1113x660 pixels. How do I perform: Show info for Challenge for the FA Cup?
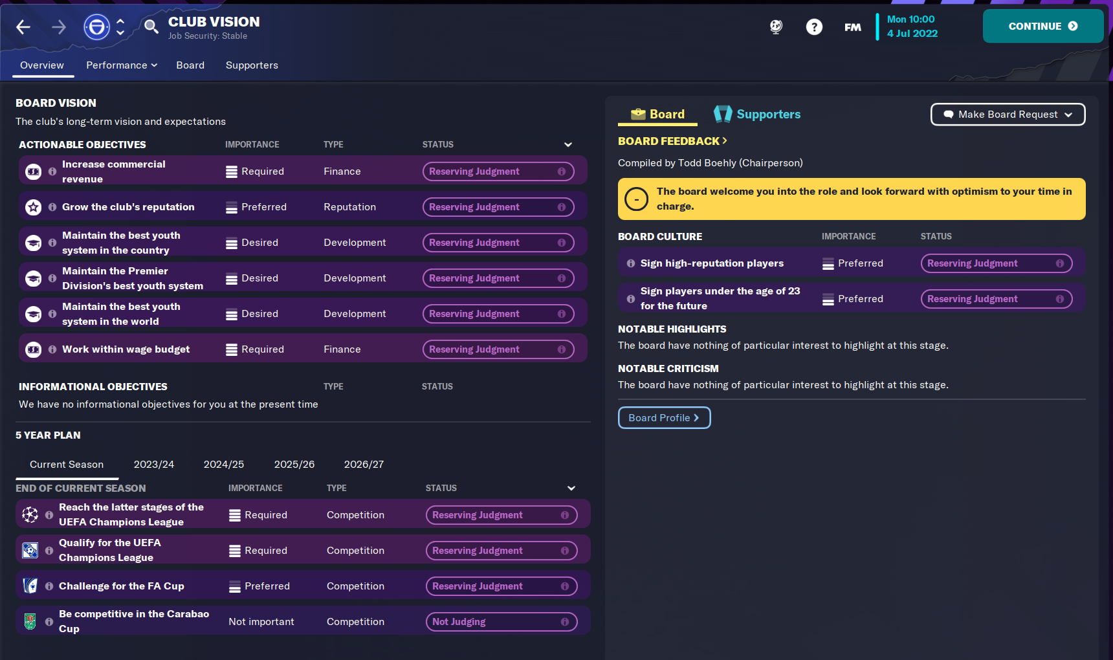[x=49, y=586]
